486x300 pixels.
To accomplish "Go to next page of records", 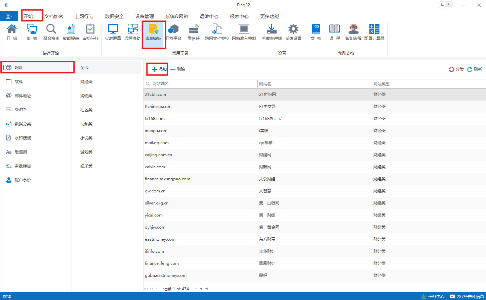I will click(196, 289).
